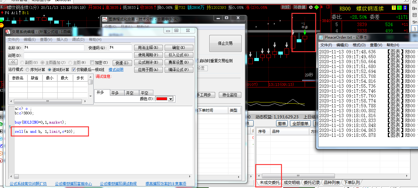Switch to the 平多 tab

click(117, 93)
